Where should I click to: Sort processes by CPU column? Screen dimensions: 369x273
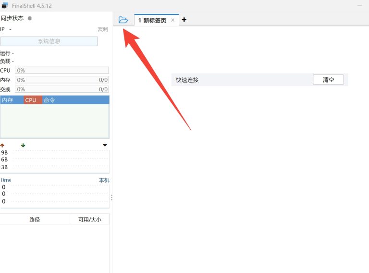pyautogui.click(x=32, y=100)
